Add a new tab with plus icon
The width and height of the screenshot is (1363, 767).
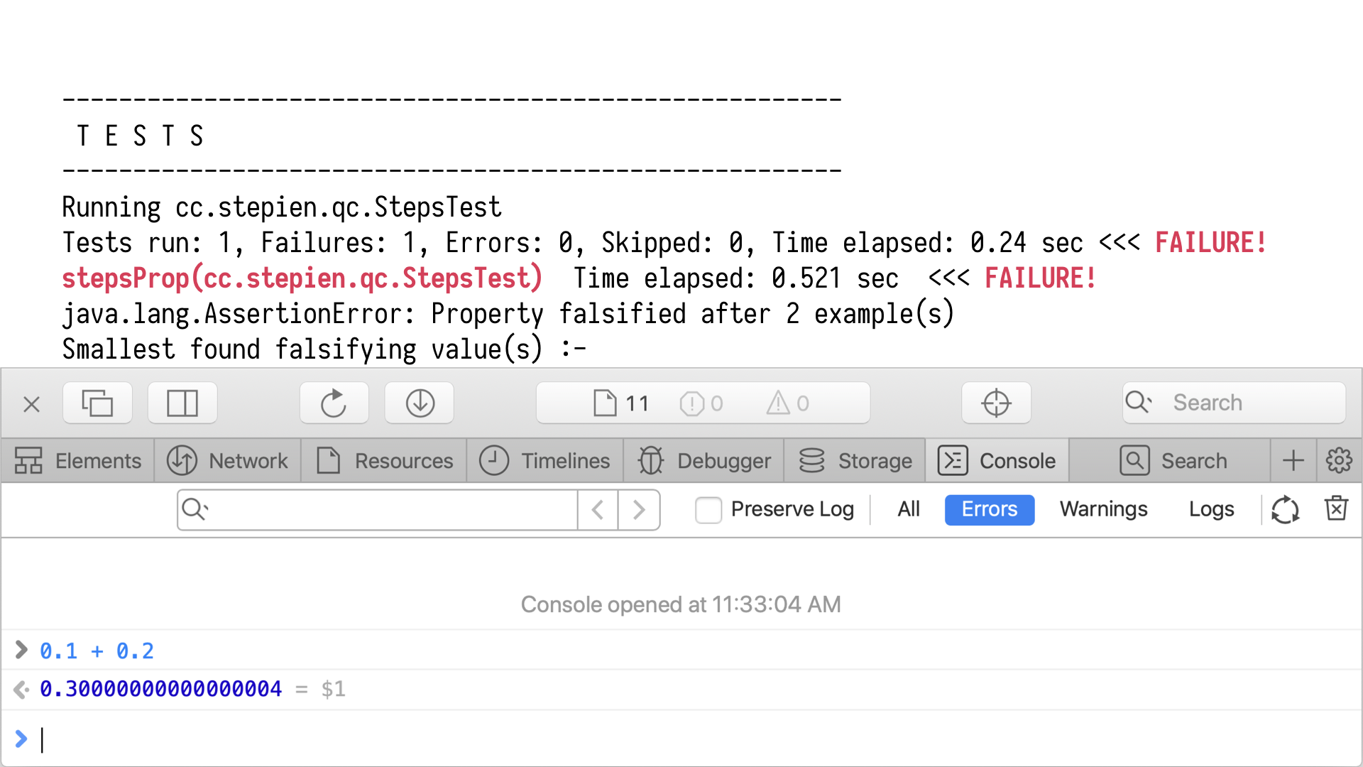coord(1293,461)
